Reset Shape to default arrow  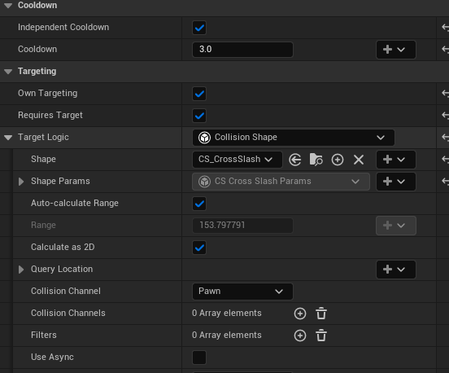pyautogui.click(x=445, y=159)
